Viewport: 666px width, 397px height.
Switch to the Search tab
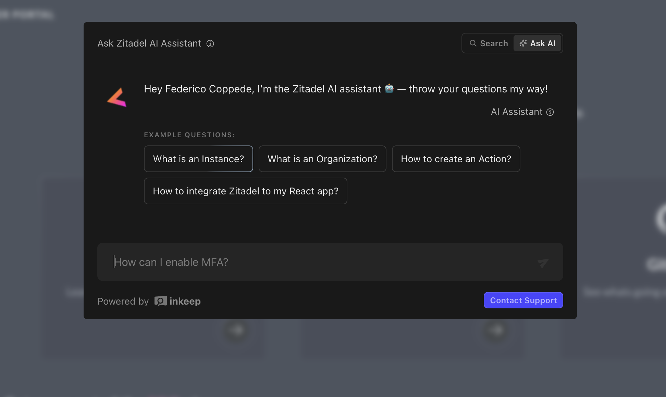tap(489, 43)
